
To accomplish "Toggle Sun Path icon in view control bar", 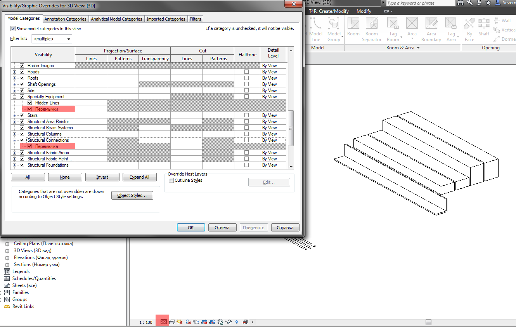I will click(x=179, y=322).
